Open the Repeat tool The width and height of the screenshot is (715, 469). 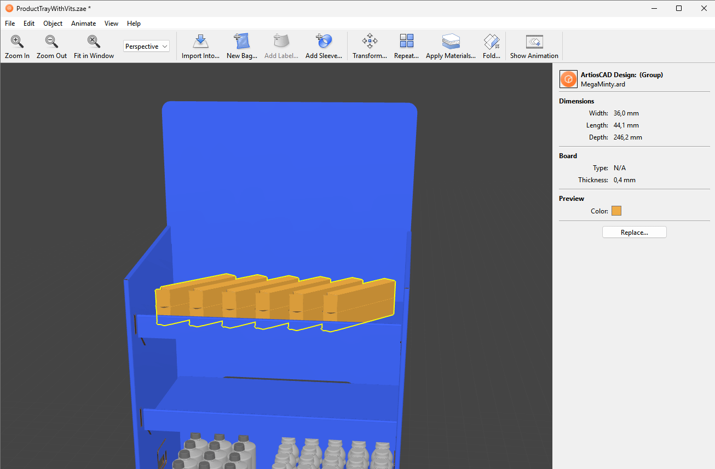406,42
